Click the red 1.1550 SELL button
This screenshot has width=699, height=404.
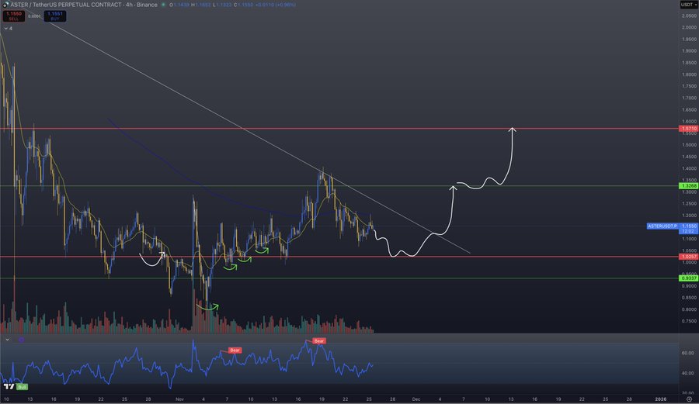14,16
